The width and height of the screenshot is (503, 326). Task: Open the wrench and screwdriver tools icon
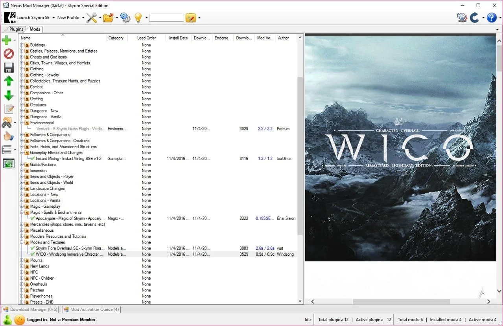click(92, 18)
